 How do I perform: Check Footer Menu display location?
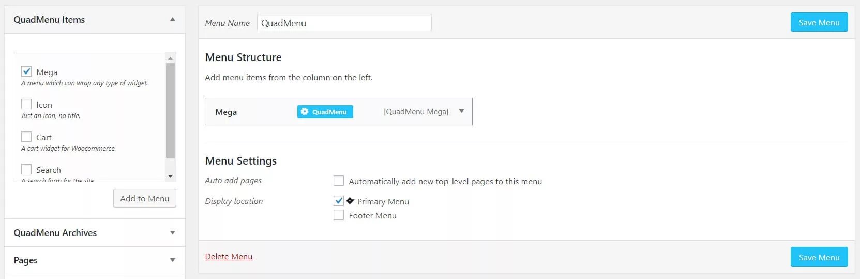click(x=339, y=215)
